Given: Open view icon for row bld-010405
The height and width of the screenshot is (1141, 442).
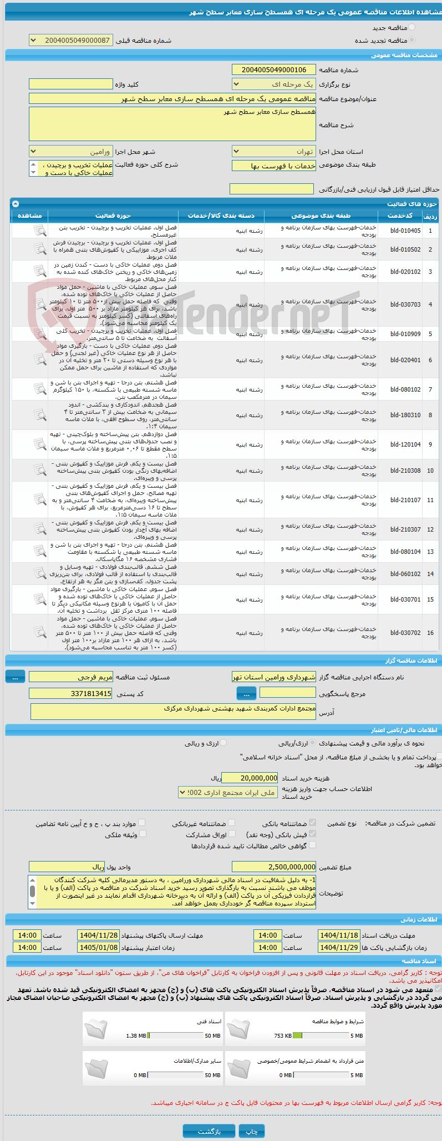Looking at the screenshot, I should [39, 231].
